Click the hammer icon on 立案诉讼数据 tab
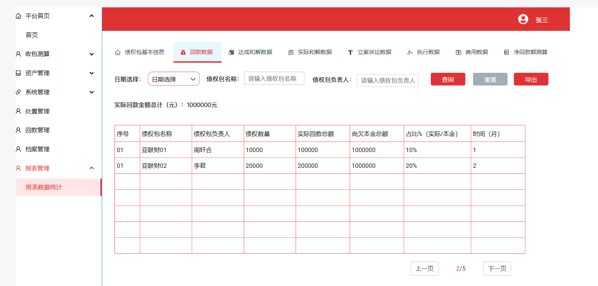This screenshot has height=286, width=598. click(350, 53)
